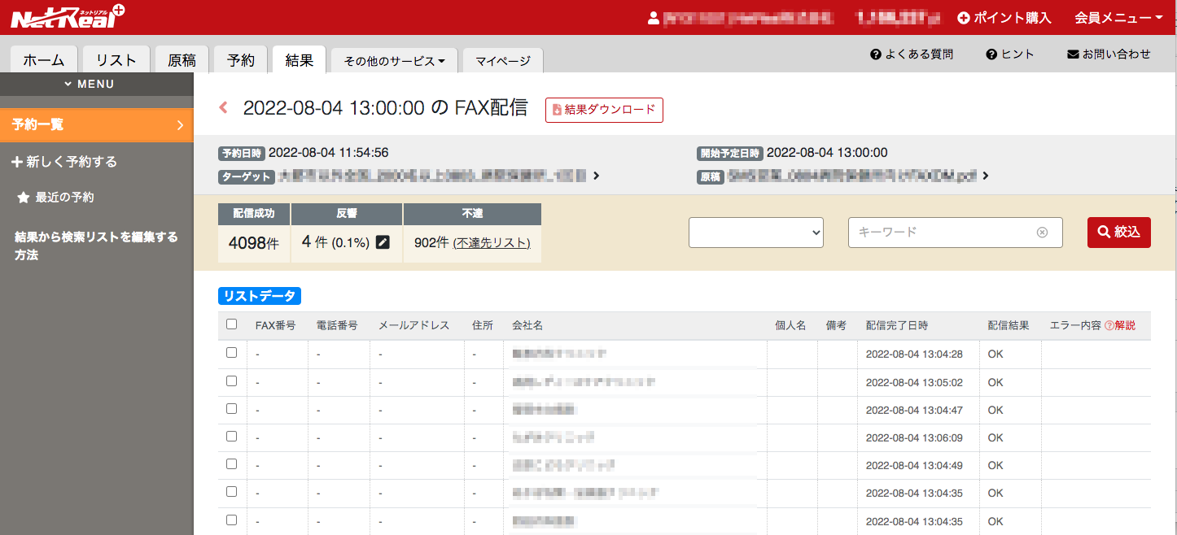This screenshot has height=535, width=1177.
Task: Edit the 反響 count with the pencil icon
Action: pos(383,242)
